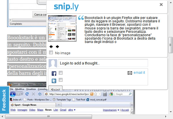
Task: Click the horizontal scrollbar right arrow
Action: 166,116
